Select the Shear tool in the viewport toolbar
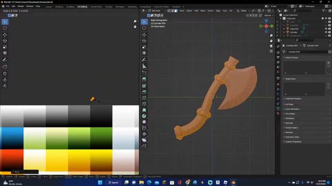Image resolution: width=332 pixels, height=186 pixels. click(144, 140)
